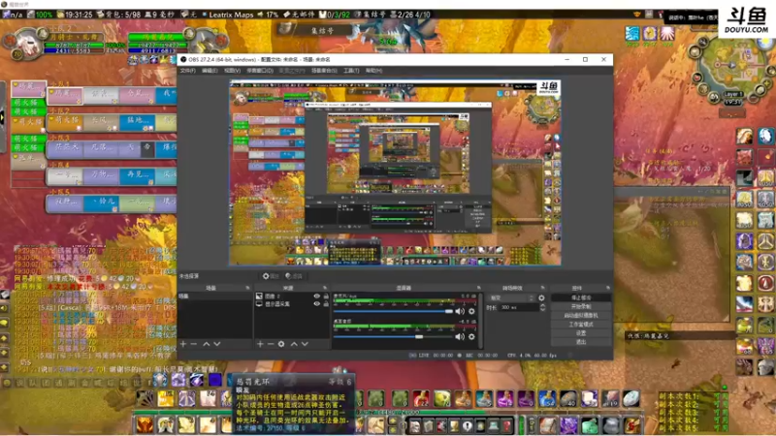This screenshot has width=776, height=436.
Task: Pop out the 来源 dock panel
Action: [x=325, y=288]
